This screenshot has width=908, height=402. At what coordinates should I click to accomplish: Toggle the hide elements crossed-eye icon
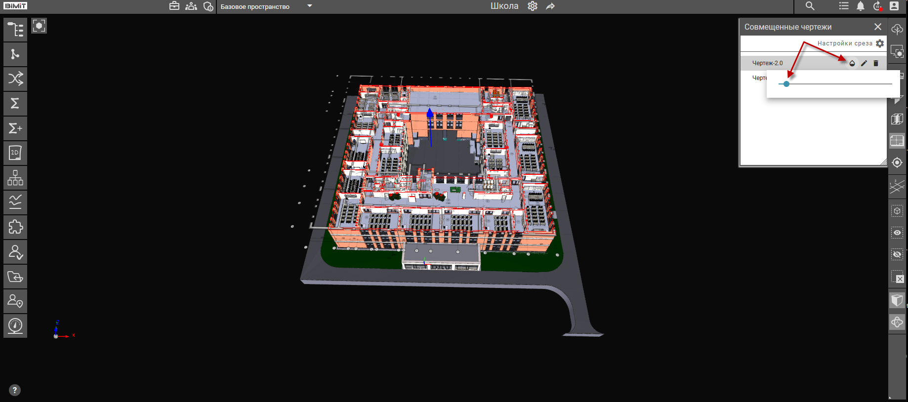point(897,254)
